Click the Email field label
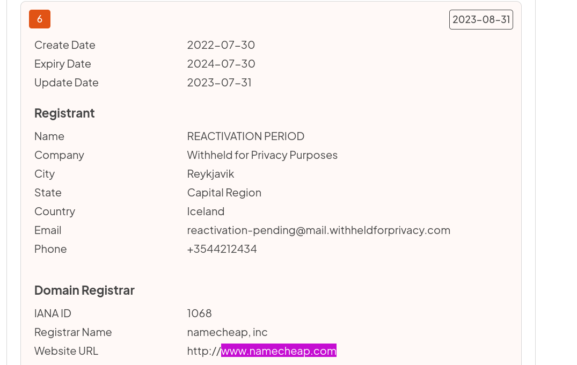This screenshot has width=577, height=365. coord(48,230)
